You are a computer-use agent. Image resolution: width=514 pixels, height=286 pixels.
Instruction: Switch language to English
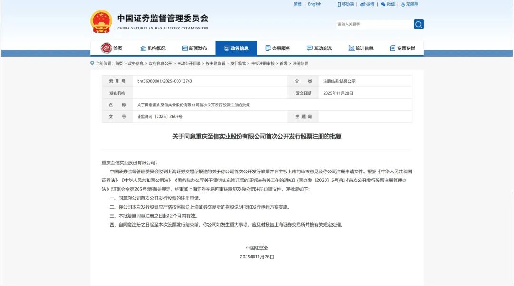tap(315, 4)
